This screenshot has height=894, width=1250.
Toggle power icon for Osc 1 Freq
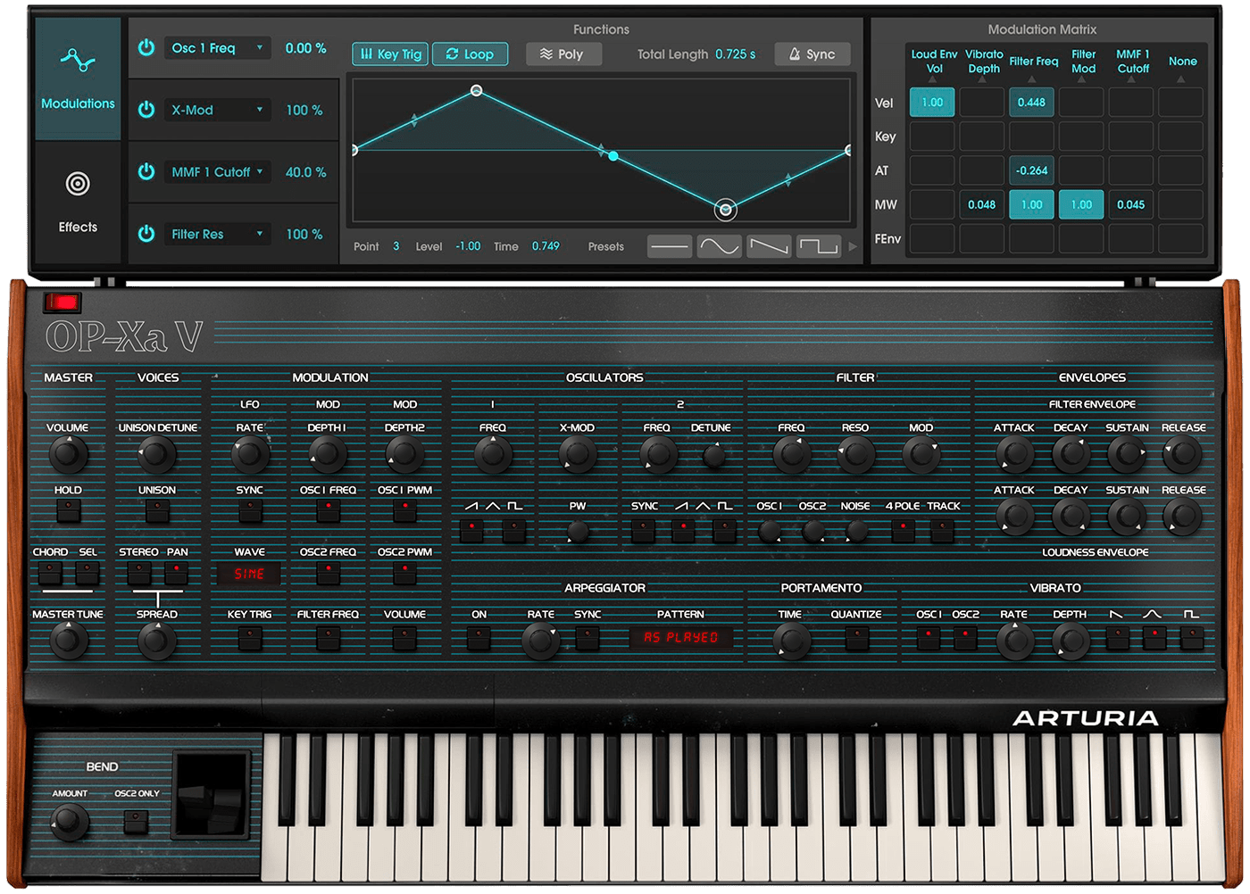pyautogui.click(x=146, y=48)
